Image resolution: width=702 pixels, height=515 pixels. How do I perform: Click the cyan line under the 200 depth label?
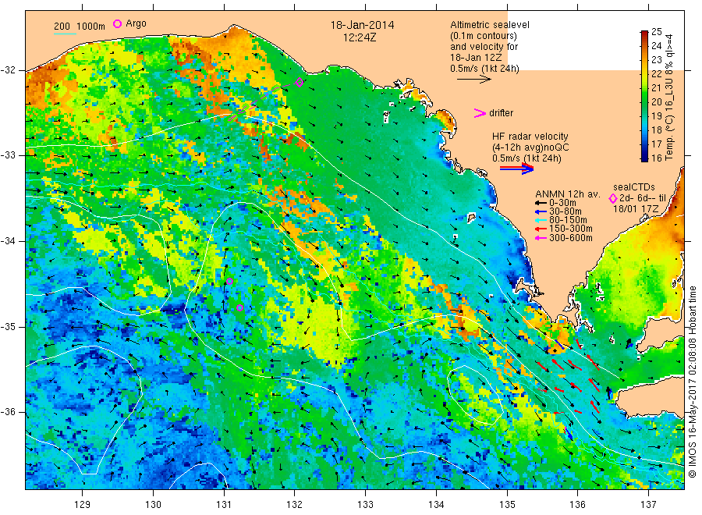tap(65, 34)
